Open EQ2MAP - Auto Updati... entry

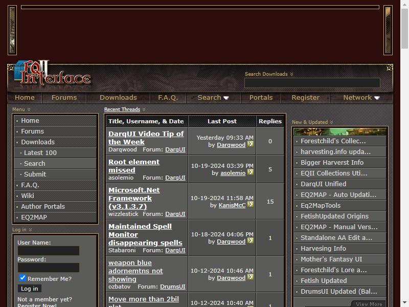339,195
